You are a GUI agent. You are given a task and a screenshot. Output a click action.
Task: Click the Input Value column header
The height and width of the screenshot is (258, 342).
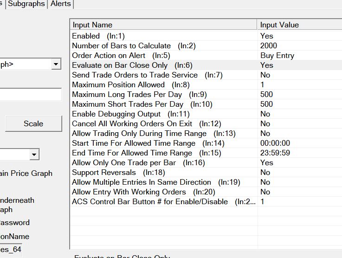[299, 25]
